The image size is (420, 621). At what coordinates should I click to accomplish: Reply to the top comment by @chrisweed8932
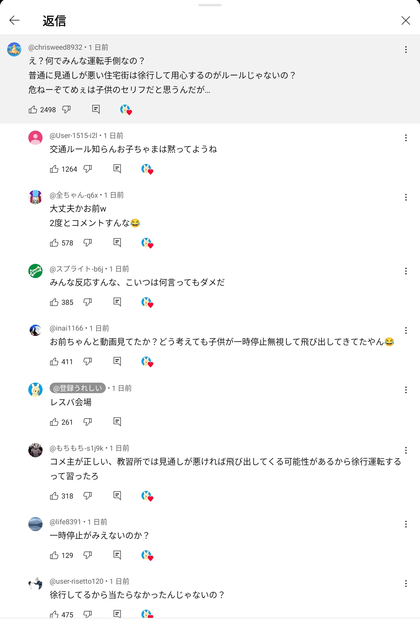96,109
